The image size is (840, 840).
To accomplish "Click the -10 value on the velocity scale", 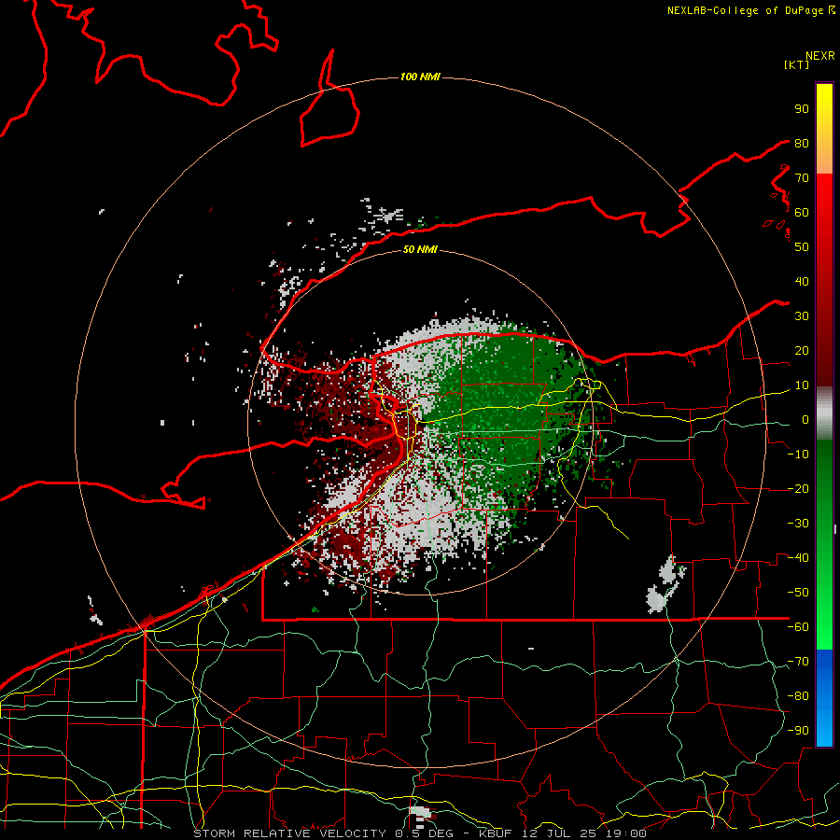I will click(798, 455).
